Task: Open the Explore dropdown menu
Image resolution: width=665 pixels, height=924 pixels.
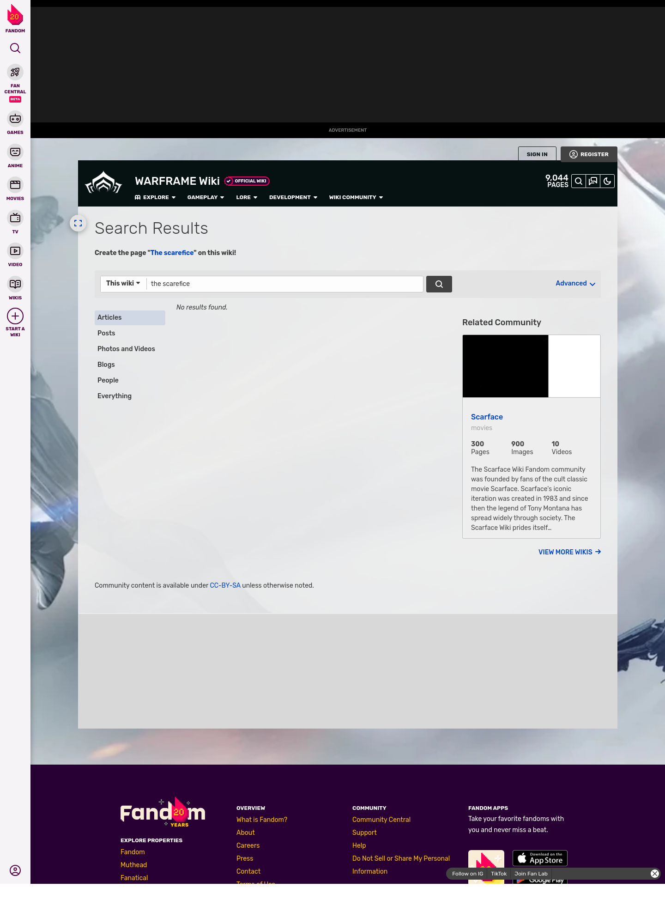Action: [155, 197]
